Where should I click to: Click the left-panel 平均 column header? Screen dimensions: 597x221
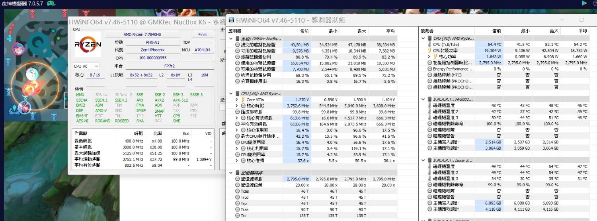pyautogui.click(x=382, y=31)
